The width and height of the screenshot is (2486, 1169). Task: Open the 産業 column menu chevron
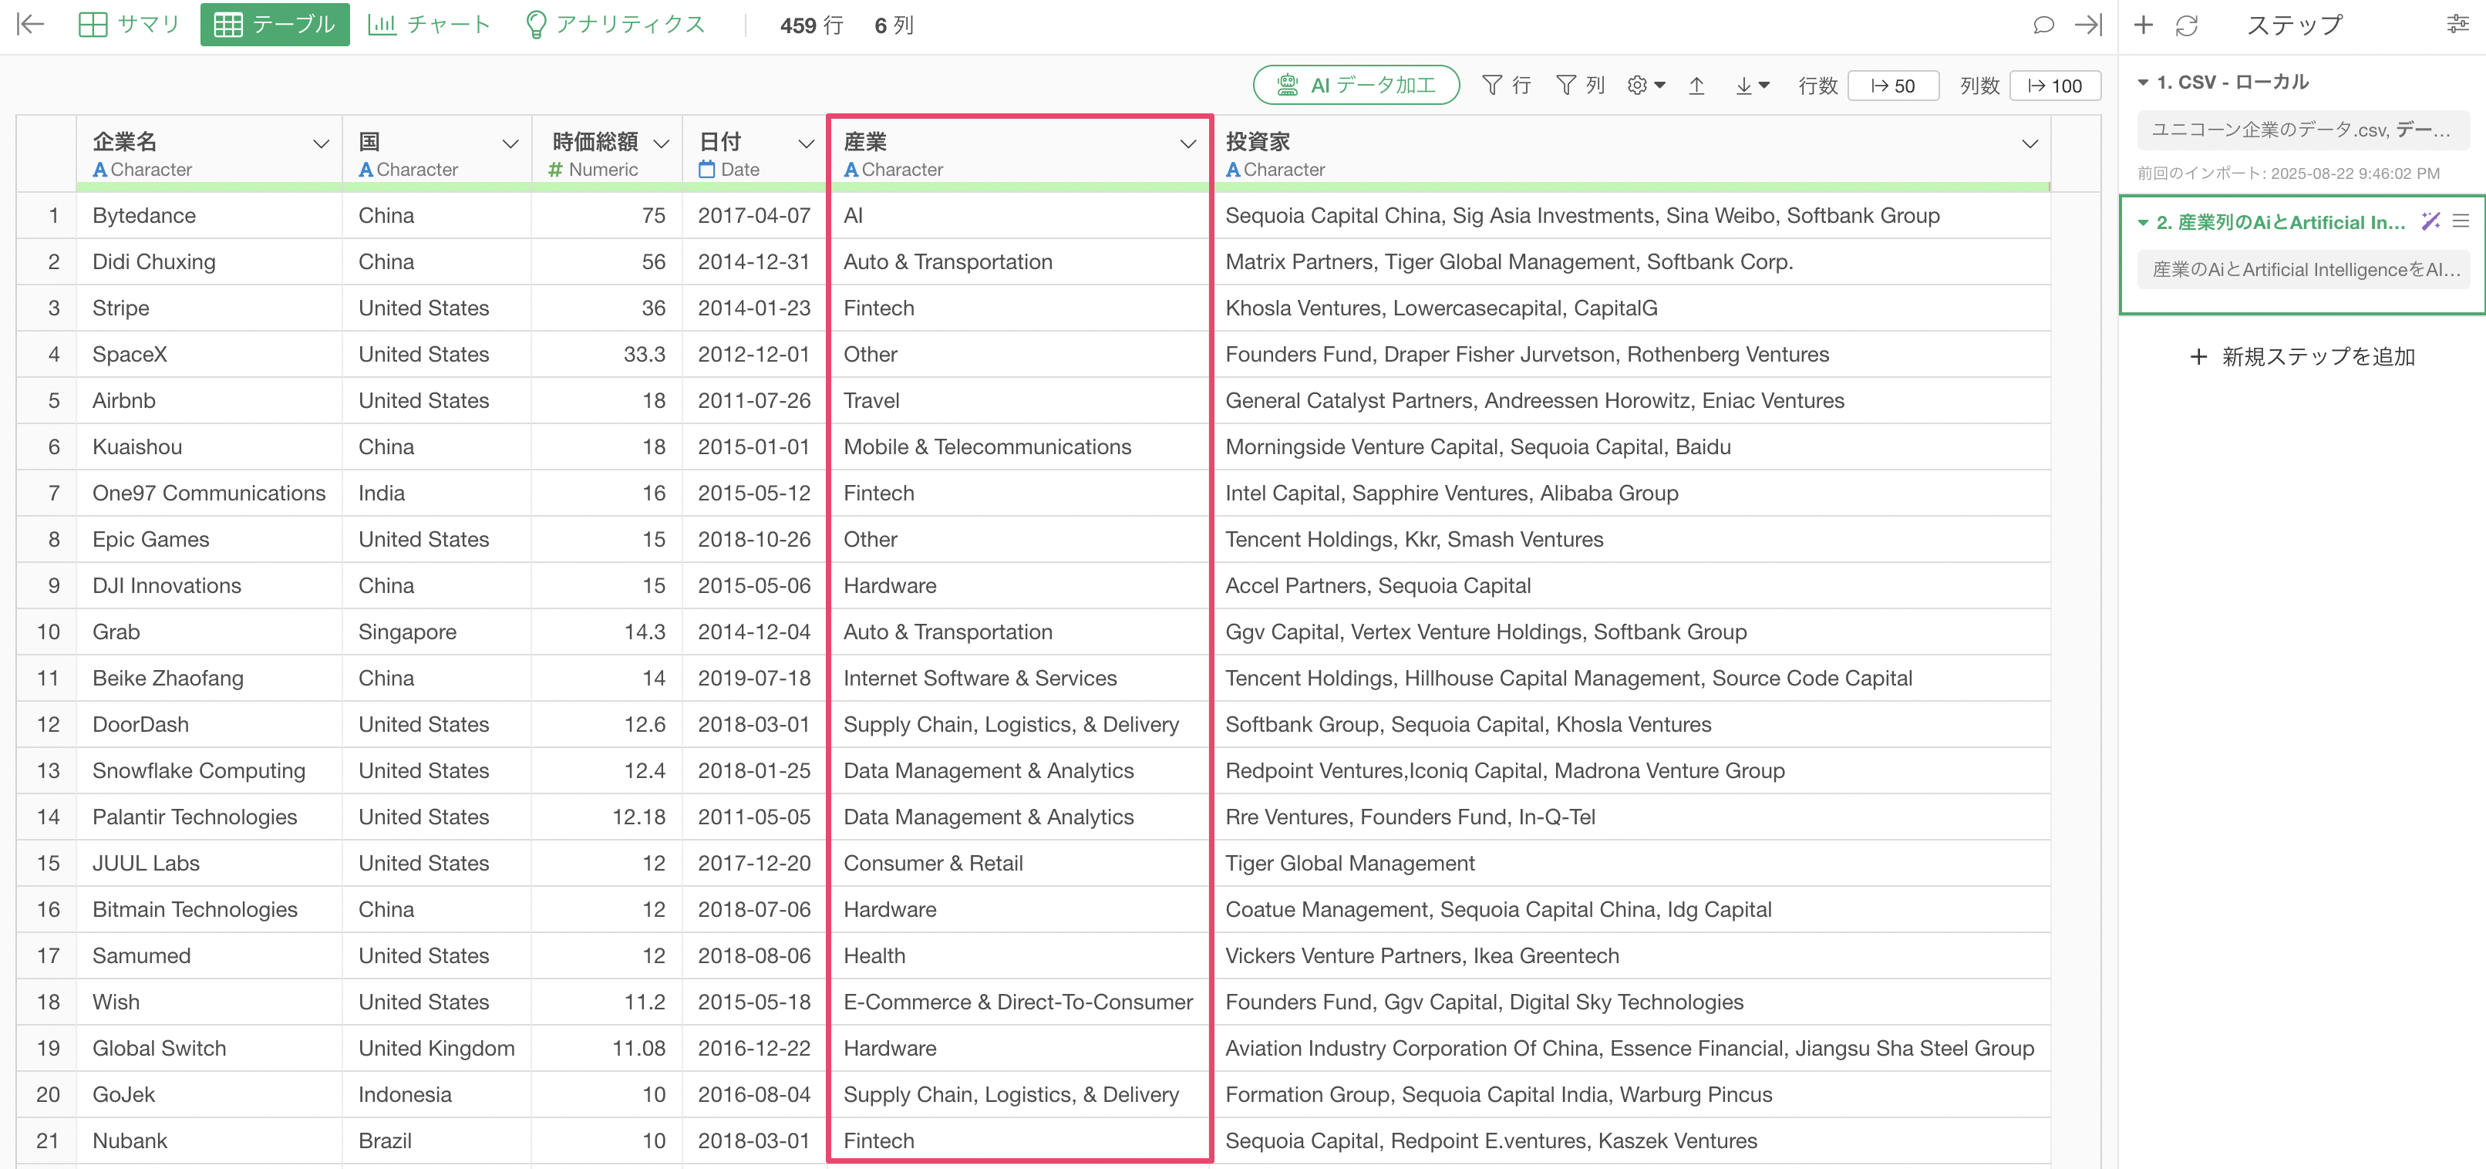coord(1188,144)
